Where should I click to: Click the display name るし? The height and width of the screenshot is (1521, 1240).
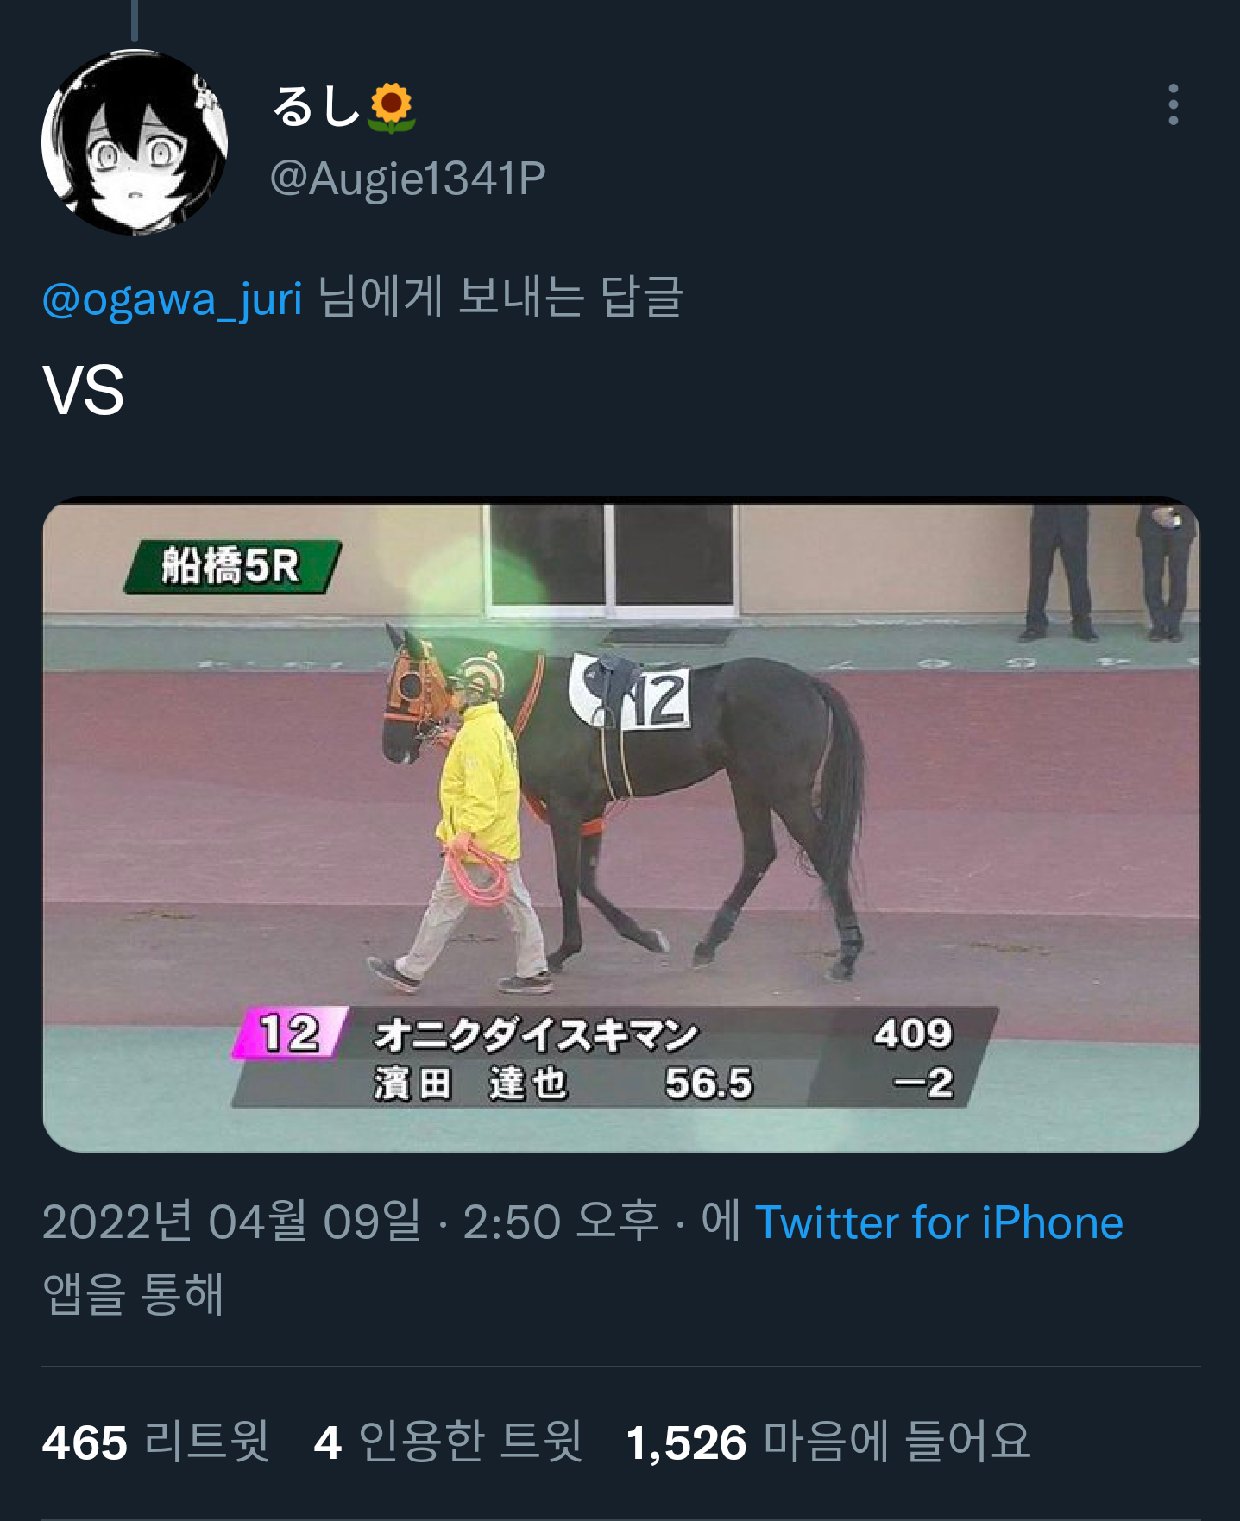[x=315, y=106]
